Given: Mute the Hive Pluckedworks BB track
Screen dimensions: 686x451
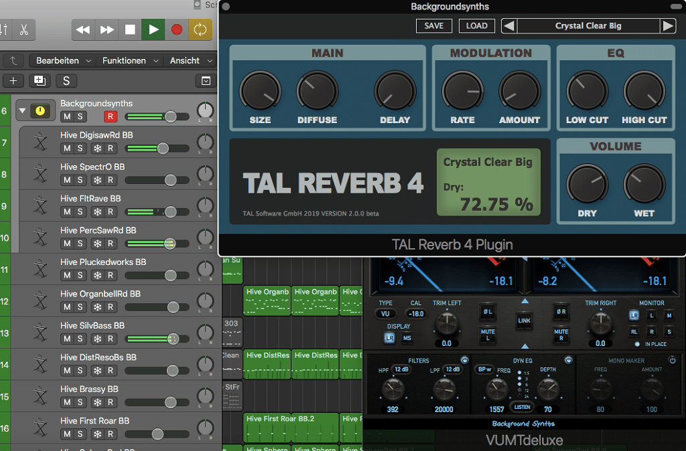Looking at the screenshot, I should click(x=67, y=275).
